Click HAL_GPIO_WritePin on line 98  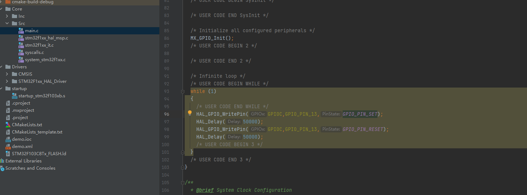[221, 129]
